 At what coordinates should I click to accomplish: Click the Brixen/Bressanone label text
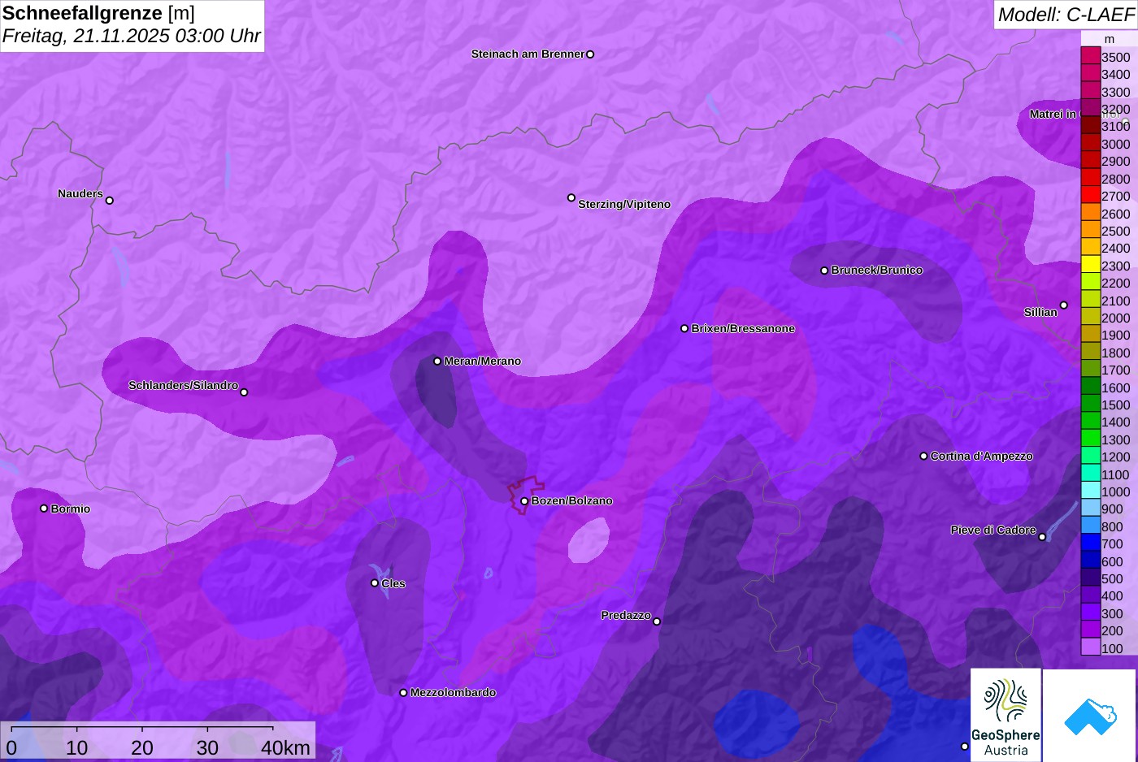(x=743, y=329)
